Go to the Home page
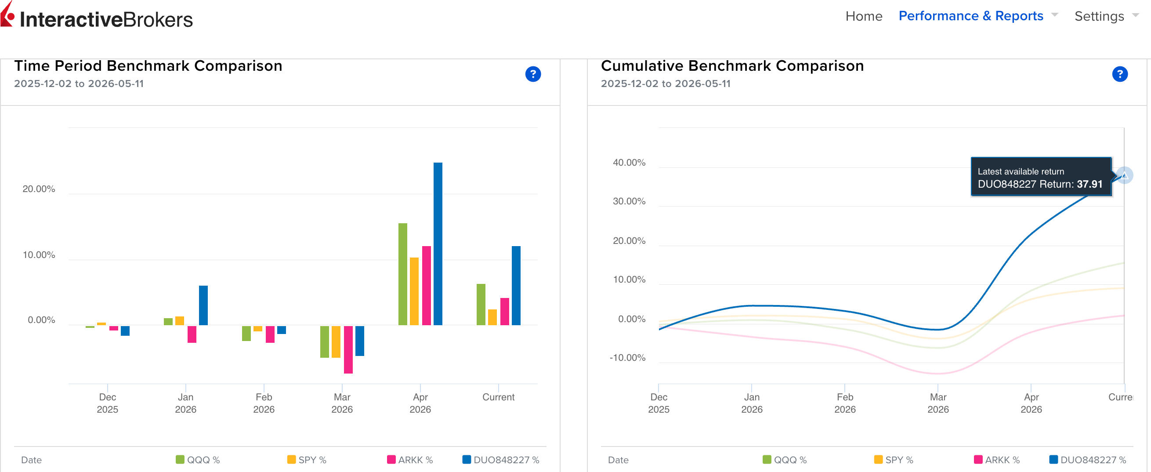Image resolution: width=1151 pixels, height=472 pixels. tap(864, 16)
